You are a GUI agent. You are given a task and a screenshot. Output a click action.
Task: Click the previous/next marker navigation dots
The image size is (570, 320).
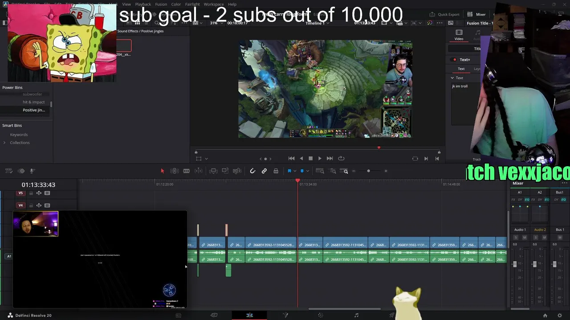coord(265,159)
